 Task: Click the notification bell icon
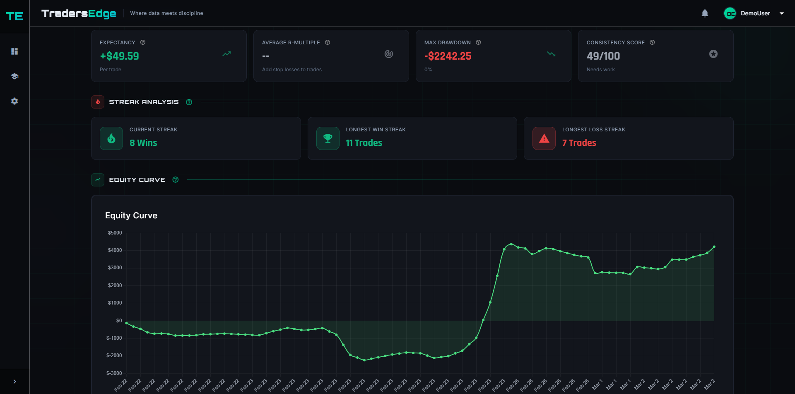705,13
